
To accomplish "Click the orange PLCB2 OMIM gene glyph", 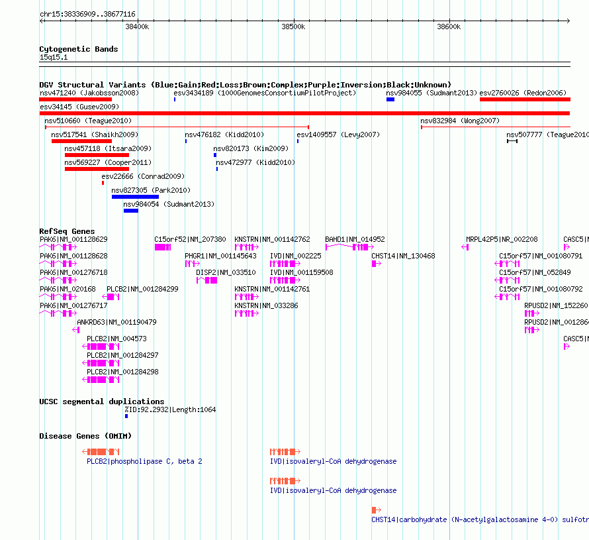I will [101, 452].
